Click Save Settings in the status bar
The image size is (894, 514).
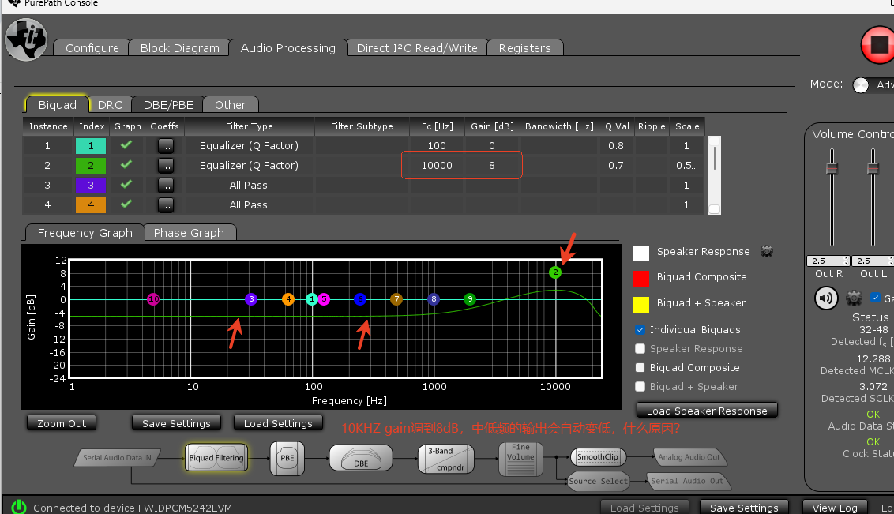pos(744,507)
